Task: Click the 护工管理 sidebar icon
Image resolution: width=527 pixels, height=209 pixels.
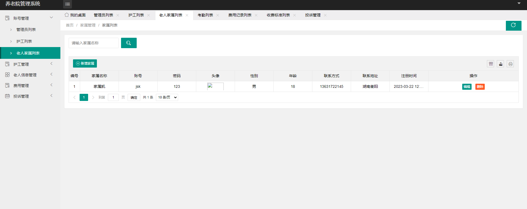Action: (7, 64)
